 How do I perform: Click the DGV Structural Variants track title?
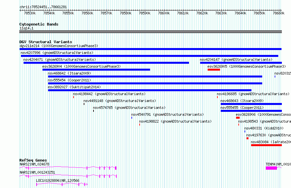click(x=46, y=42)
